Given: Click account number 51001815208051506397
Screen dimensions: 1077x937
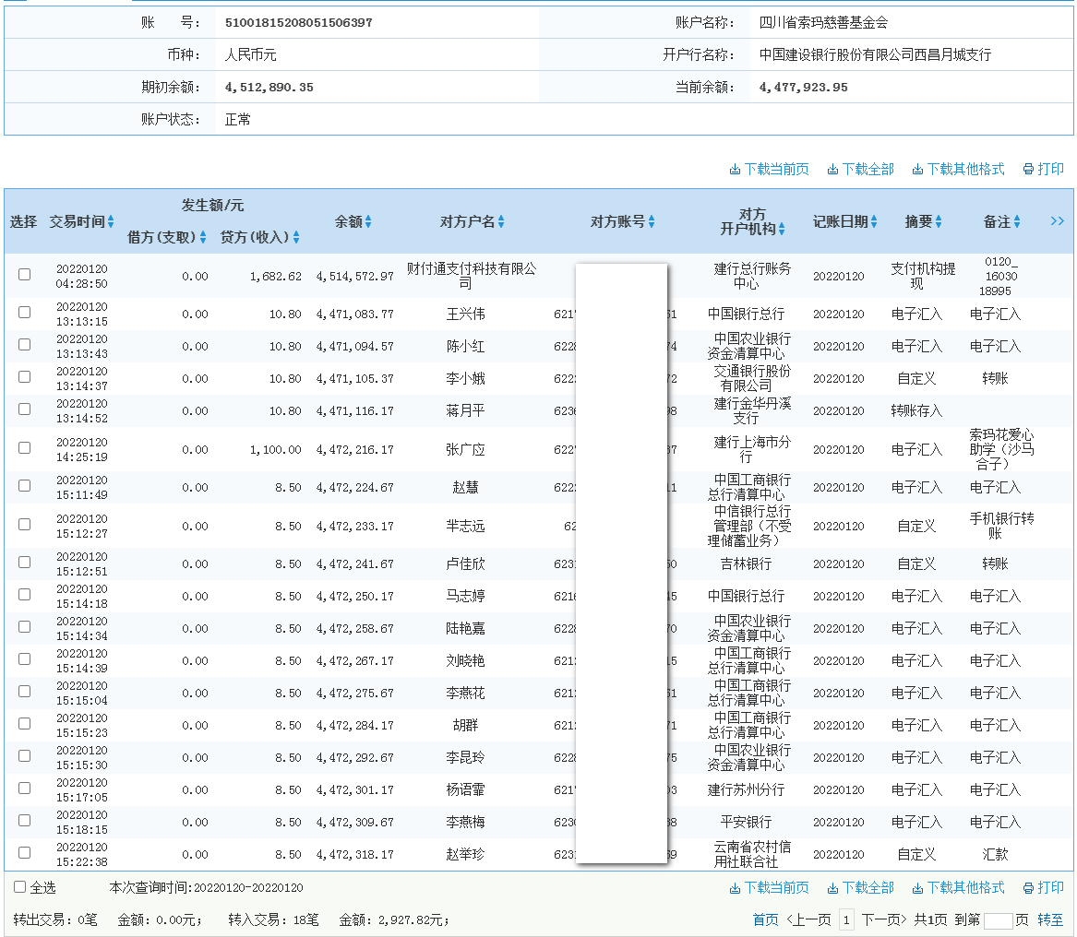Looking at the screenshot, I should click(299, 23).
